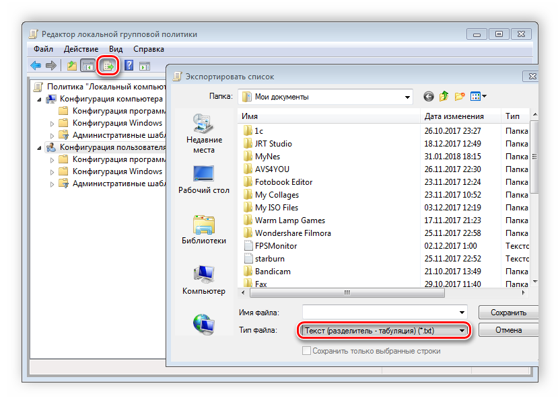Click the date 02.12.2017 1:00
560x404 pixels.
[450, 246]
